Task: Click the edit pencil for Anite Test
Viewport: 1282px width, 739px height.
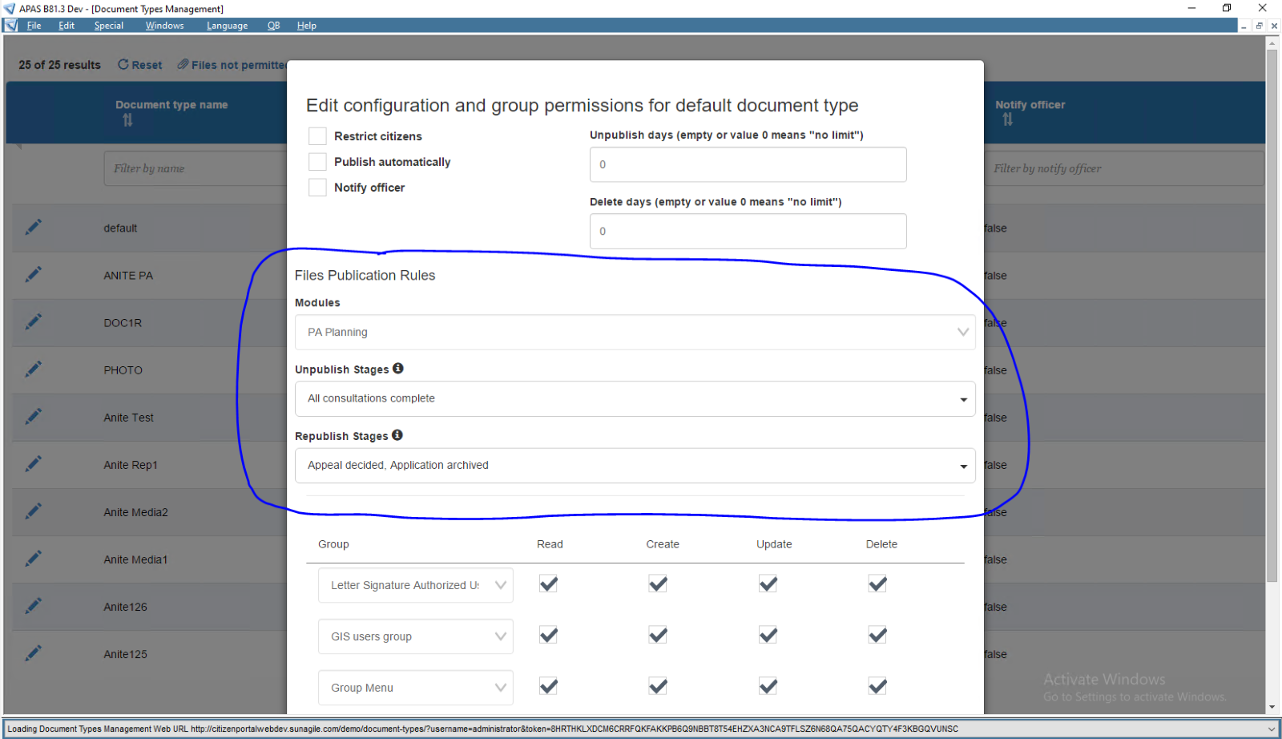Action: pyautogui.click(x=33, y=417)
